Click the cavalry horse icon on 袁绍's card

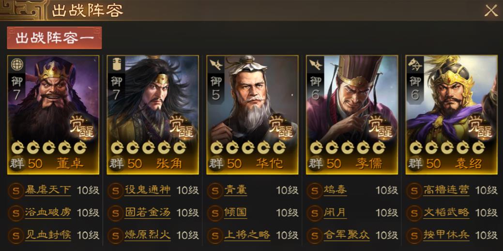(415, 64)
